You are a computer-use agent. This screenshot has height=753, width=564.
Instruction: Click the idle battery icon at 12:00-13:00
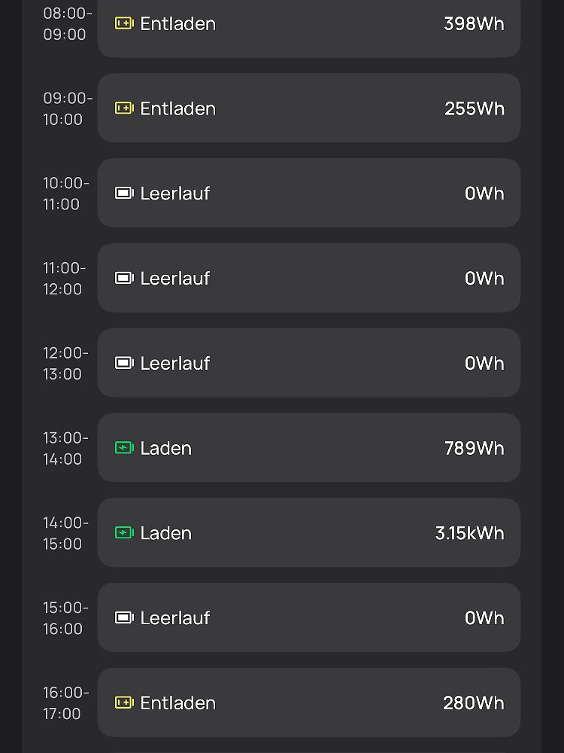click(x=124, y=363)
